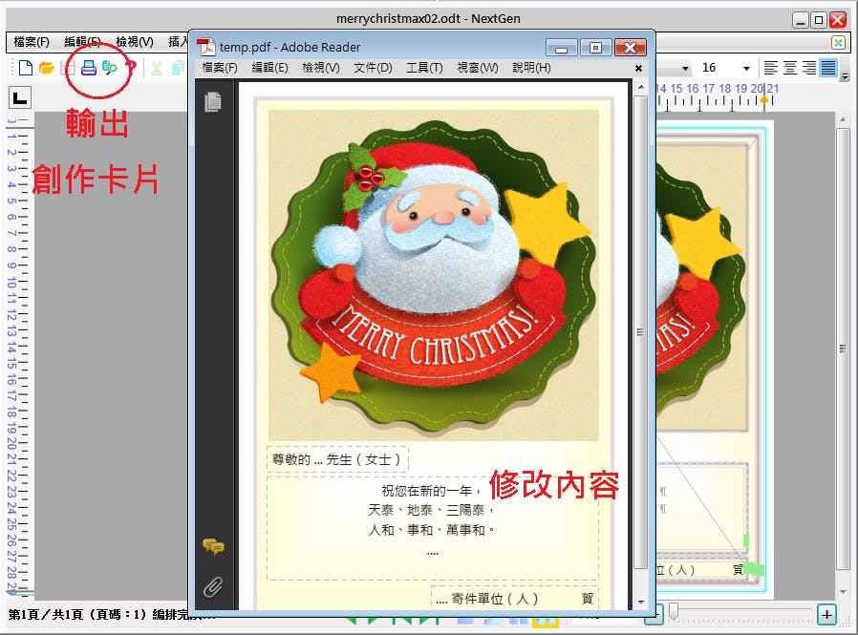Click the NextGen zoom slider handle
The width and height of the screenshot is (858, 635).
coord(675,611)
